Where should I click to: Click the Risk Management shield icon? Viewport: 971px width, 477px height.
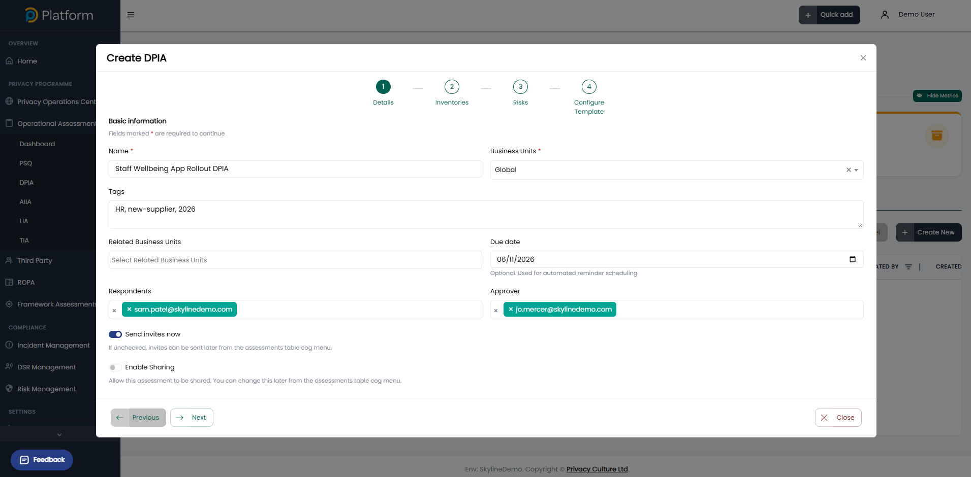(9, 388)
